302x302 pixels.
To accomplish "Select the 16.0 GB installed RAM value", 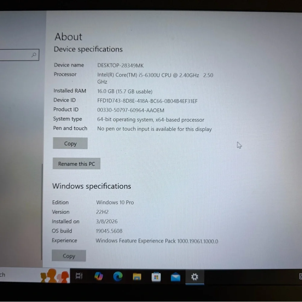I will 125,91.
